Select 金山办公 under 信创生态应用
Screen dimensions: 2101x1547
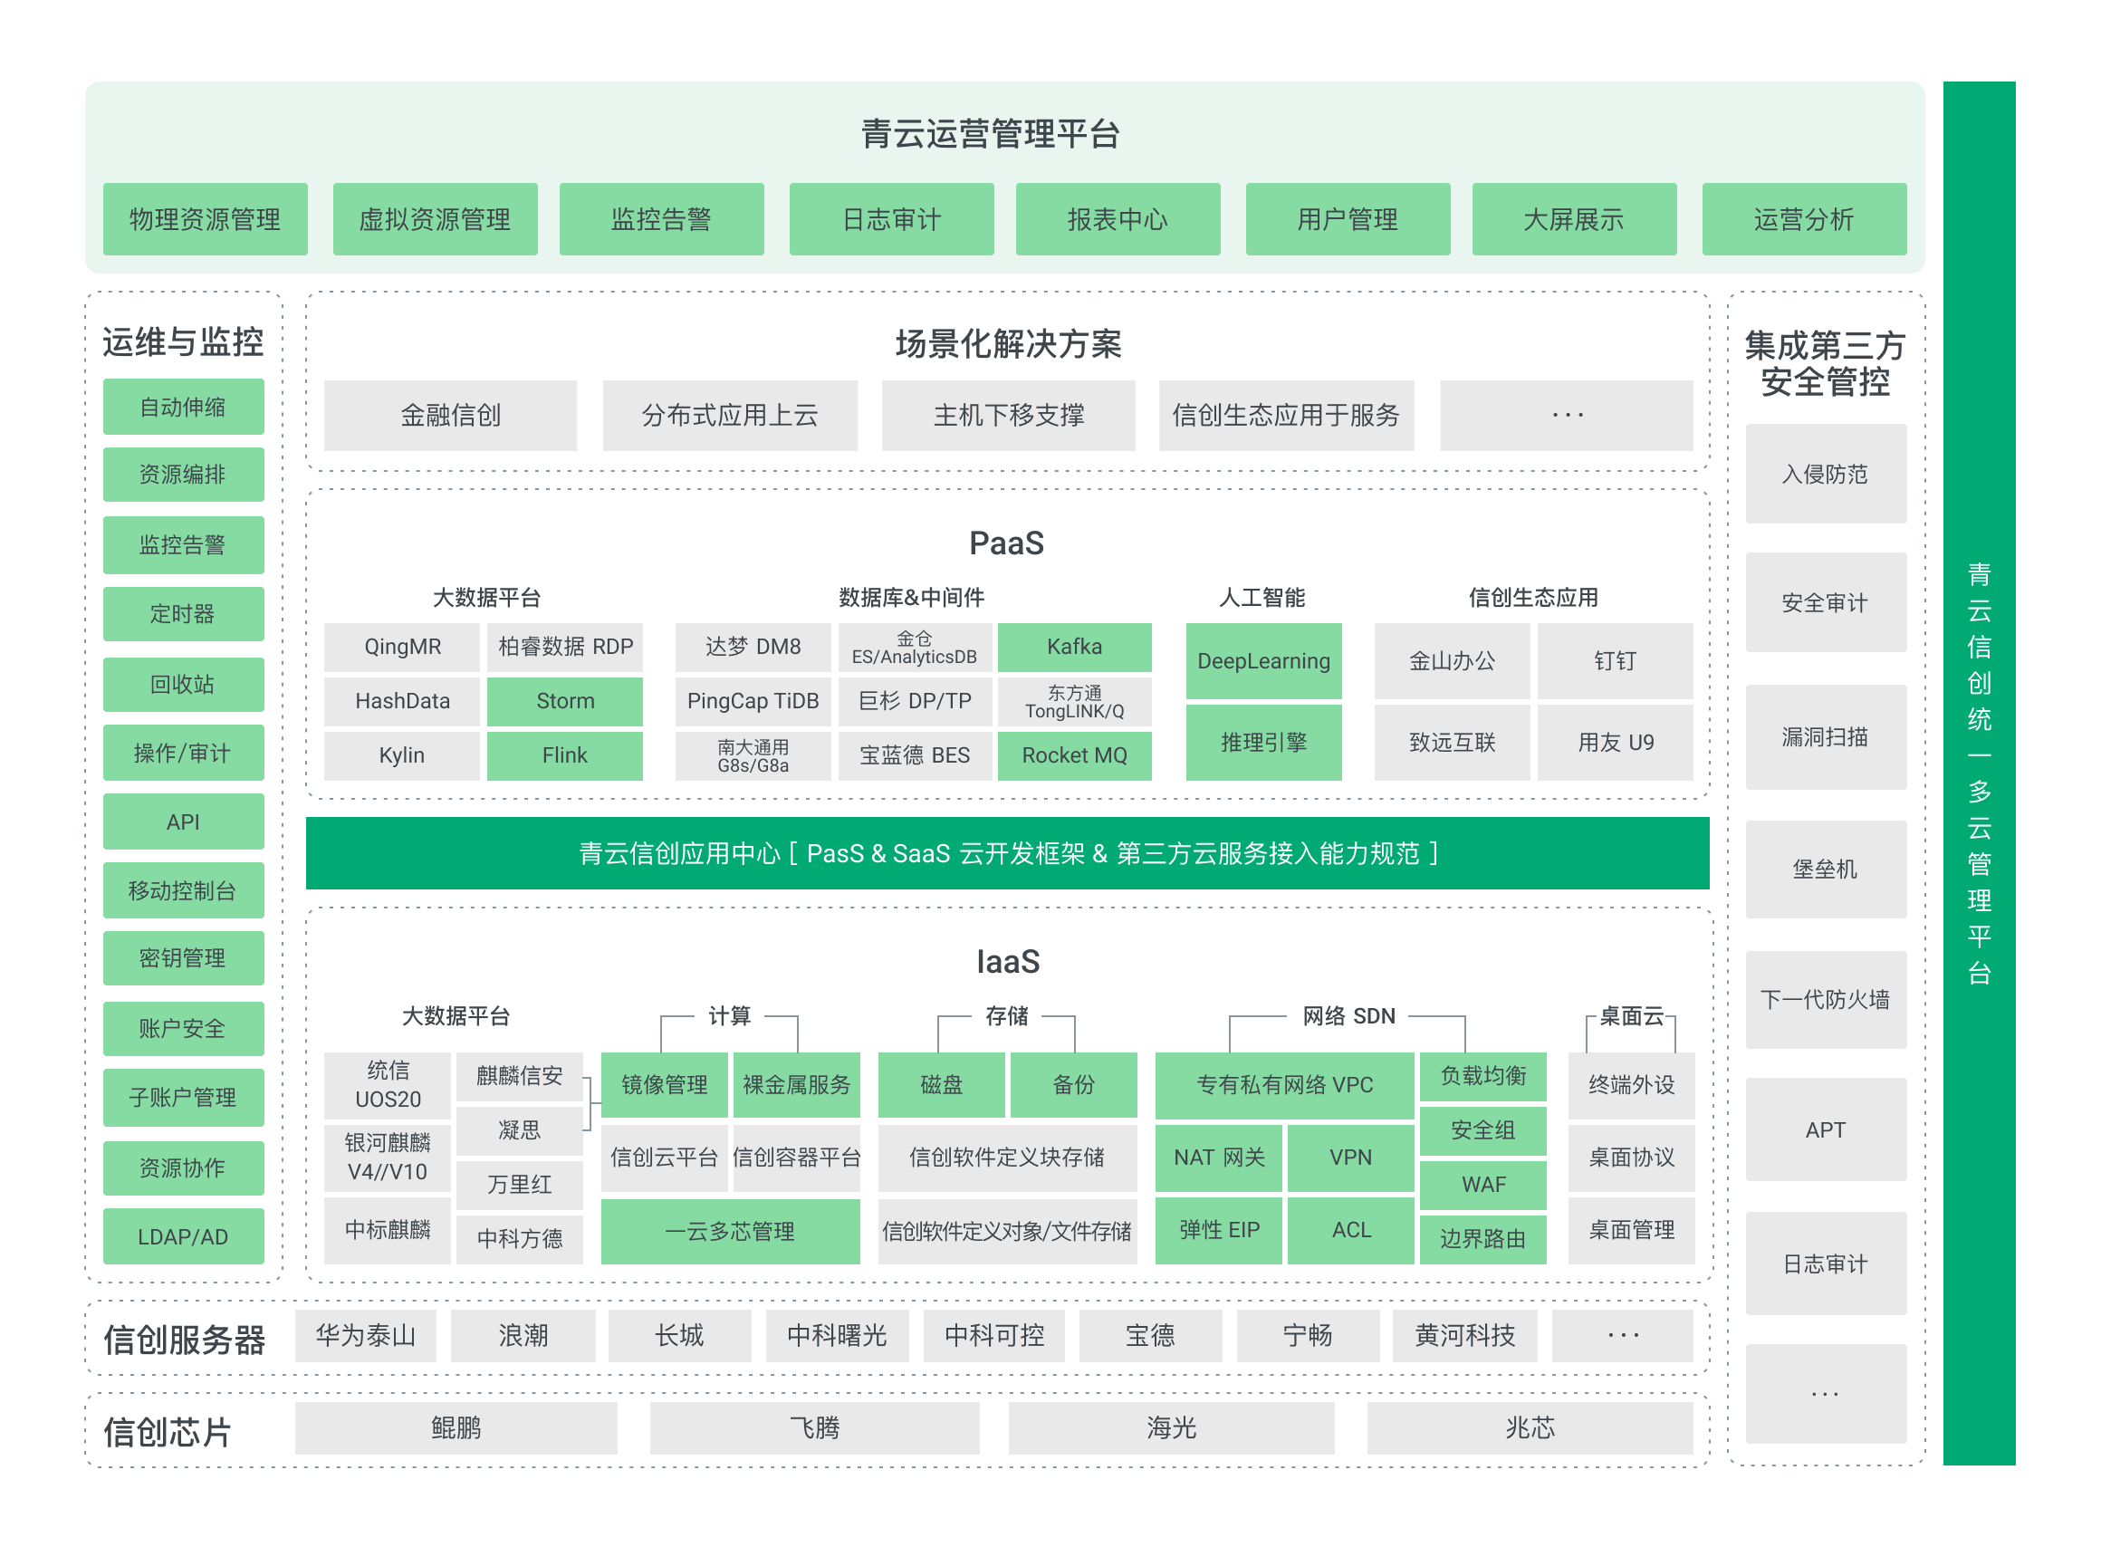click(x=1453, y=660)
